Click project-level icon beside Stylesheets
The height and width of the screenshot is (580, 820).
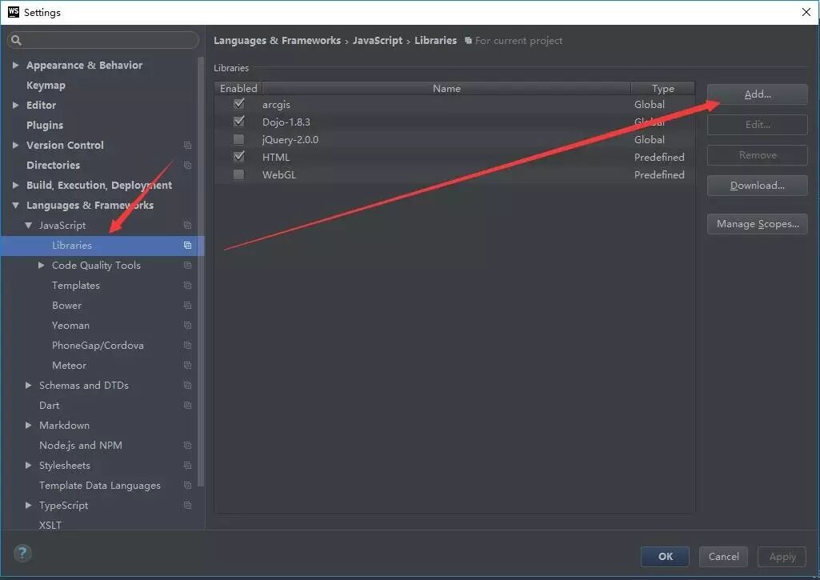pyautogui.click(x=187, y=466)
